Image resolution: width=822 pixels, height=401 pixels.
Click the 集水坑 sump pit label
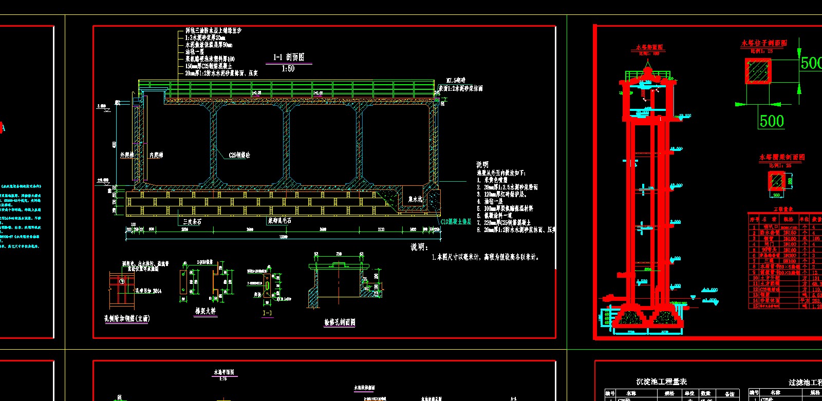[x=415, y=199]
